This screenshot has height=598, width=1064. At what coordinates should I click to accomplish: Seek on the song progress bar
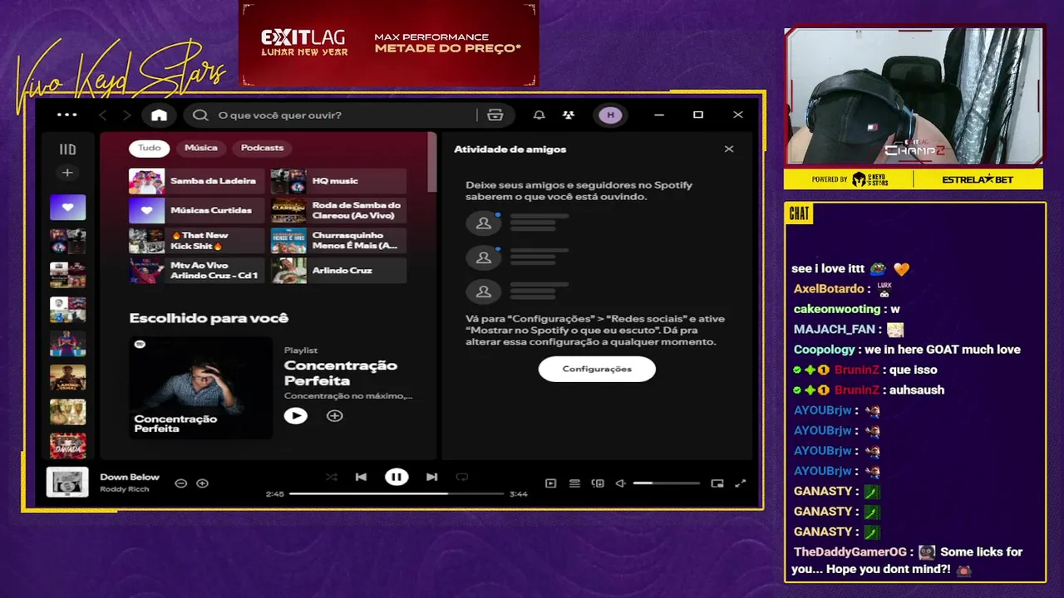tap(397, 493)
